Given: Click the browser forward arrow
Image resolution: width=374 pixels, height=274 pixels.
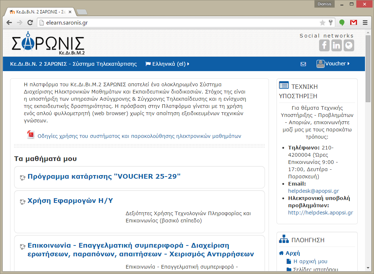Looking at the screenshot, I should (x=19, y=23).
